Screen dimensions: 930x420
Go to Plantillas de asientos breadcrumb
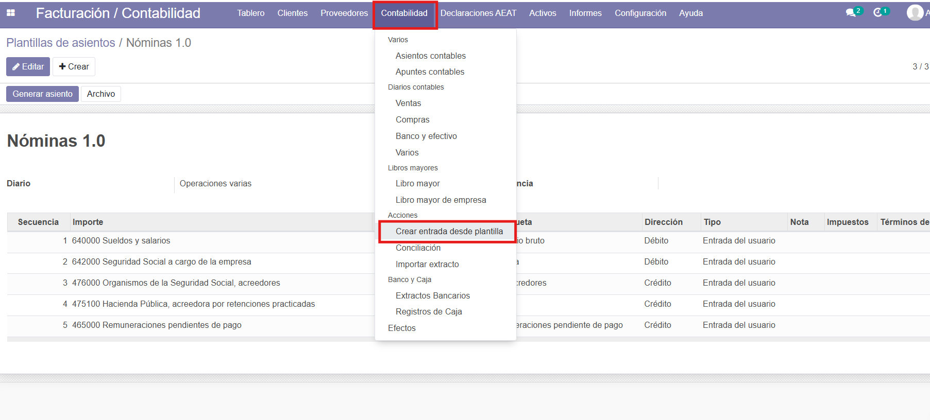pyautogui.click(x=61, y=43)
